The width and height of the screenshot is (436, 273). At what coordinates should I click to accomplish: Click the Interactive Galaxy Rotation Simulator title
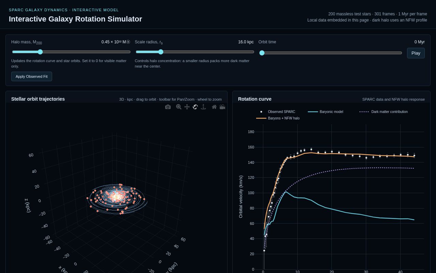tap(75, 19)
